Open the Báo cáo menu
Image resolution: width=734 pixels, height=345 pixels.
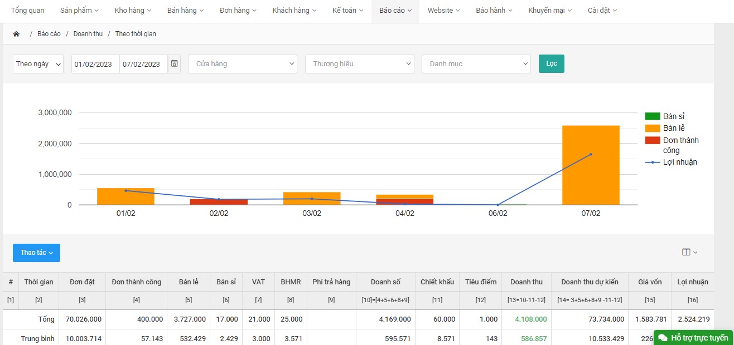tap(395, 11)
